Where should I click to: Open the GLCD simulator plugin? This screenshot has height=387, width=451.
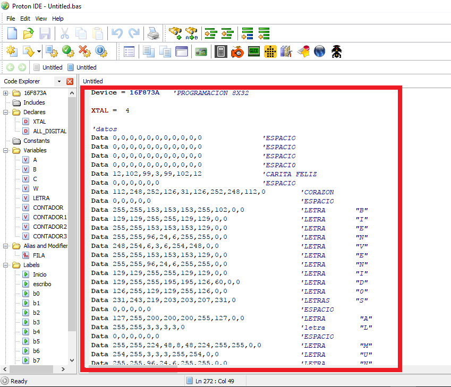pyautogui.click(x=254, y=51)
